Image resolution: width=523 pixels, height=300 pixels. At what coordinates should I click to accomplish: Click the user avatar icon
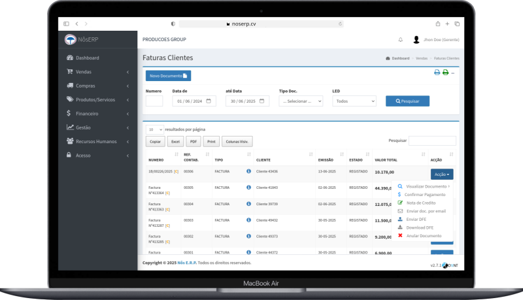pyautogui.click(x=416, y=40)
